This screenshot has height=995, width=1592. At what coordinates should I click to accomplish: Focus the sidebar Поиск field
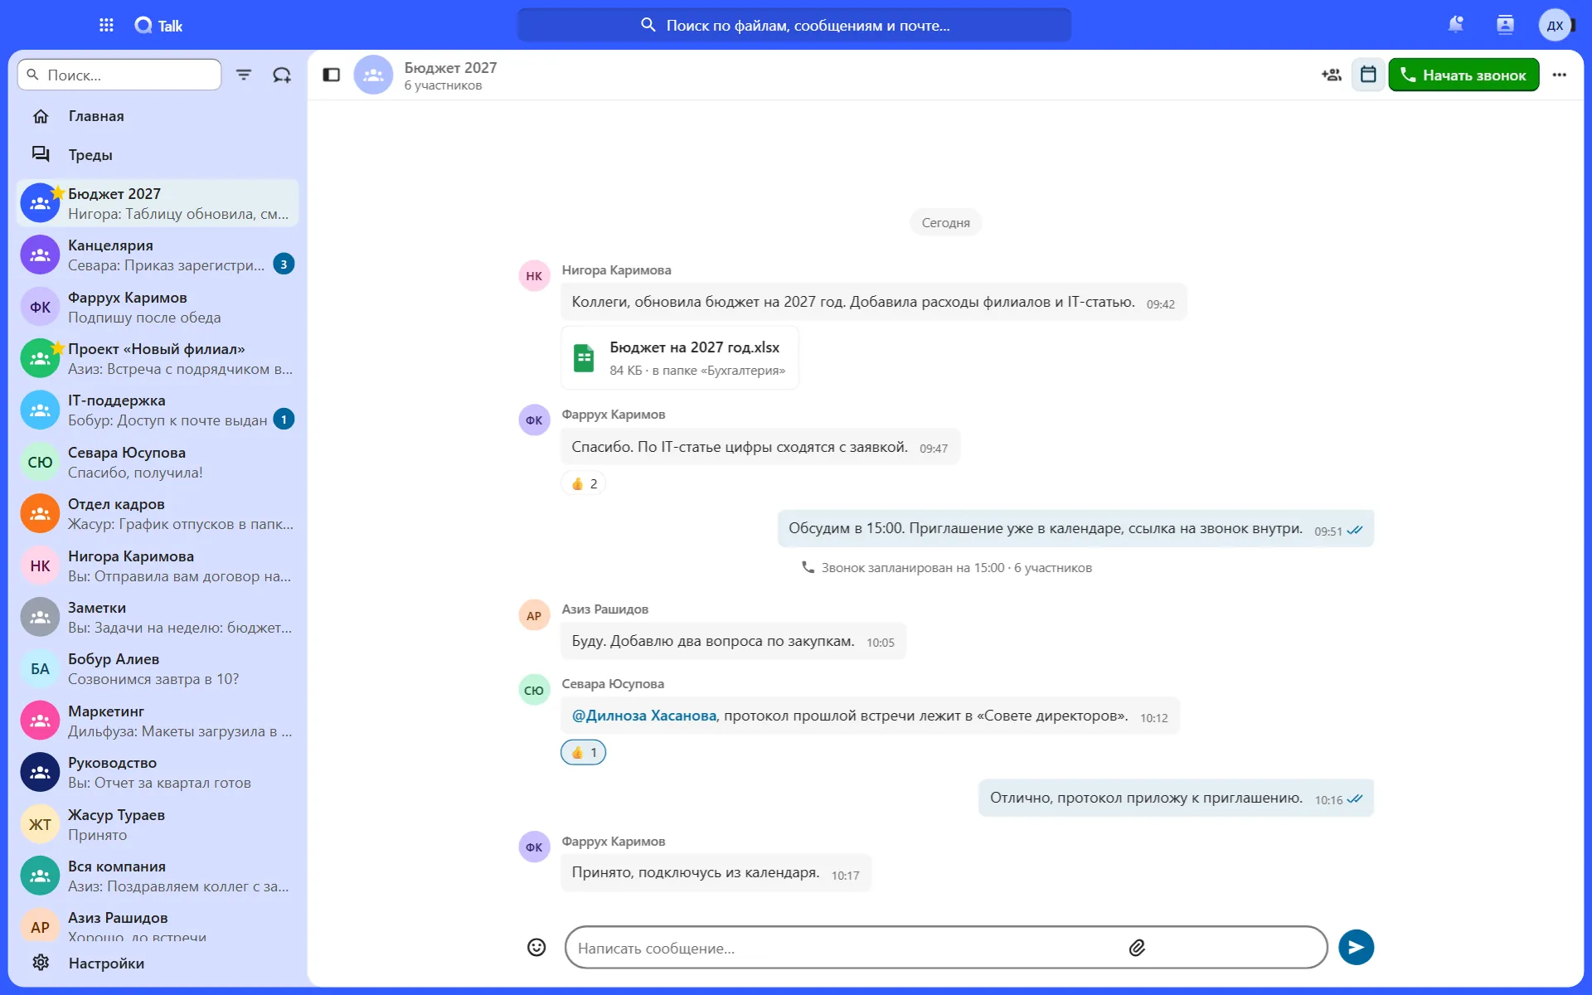pyautogui.click(x=119, y=75)
